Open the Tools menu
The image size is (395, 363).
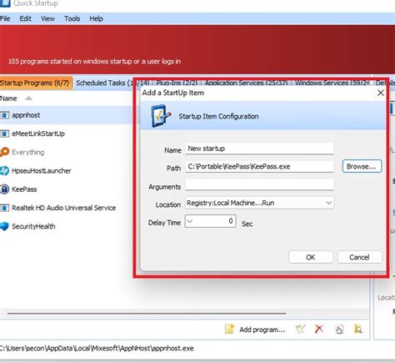pyautogui.click(x=72, y=18)
